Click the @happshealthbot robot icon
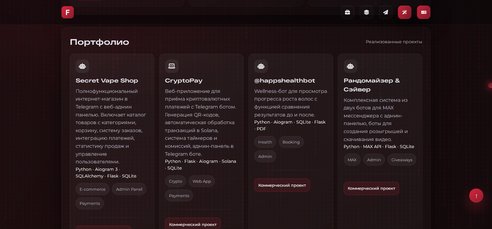Screen dimensions: 492x229 click(261, 66)
